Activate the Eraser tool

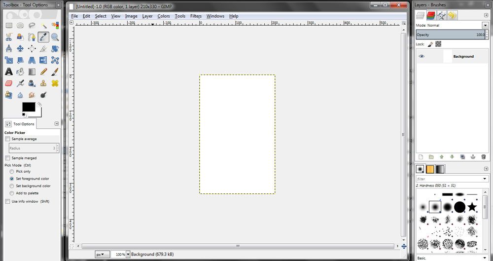pos(9,83)
